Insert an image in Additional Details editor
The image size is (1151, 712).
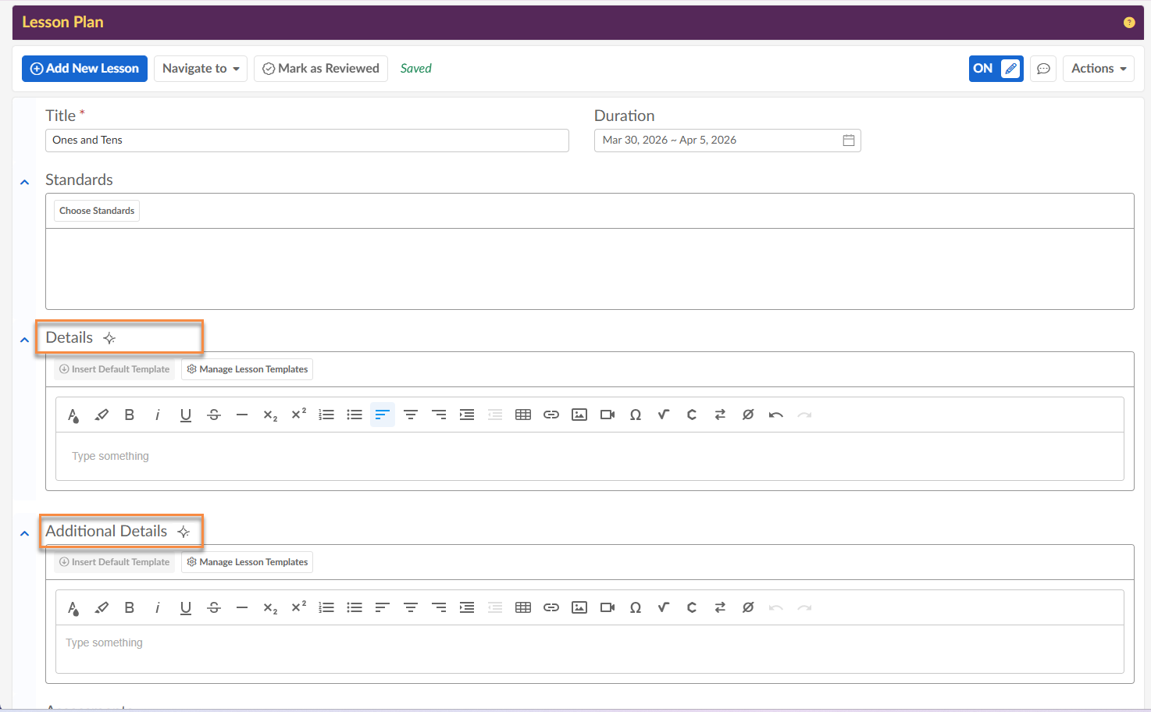[x=579, y=607]
